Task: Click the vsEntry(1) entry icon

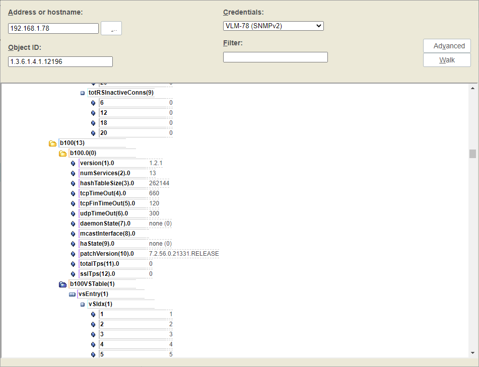Action: click(72, 295)
